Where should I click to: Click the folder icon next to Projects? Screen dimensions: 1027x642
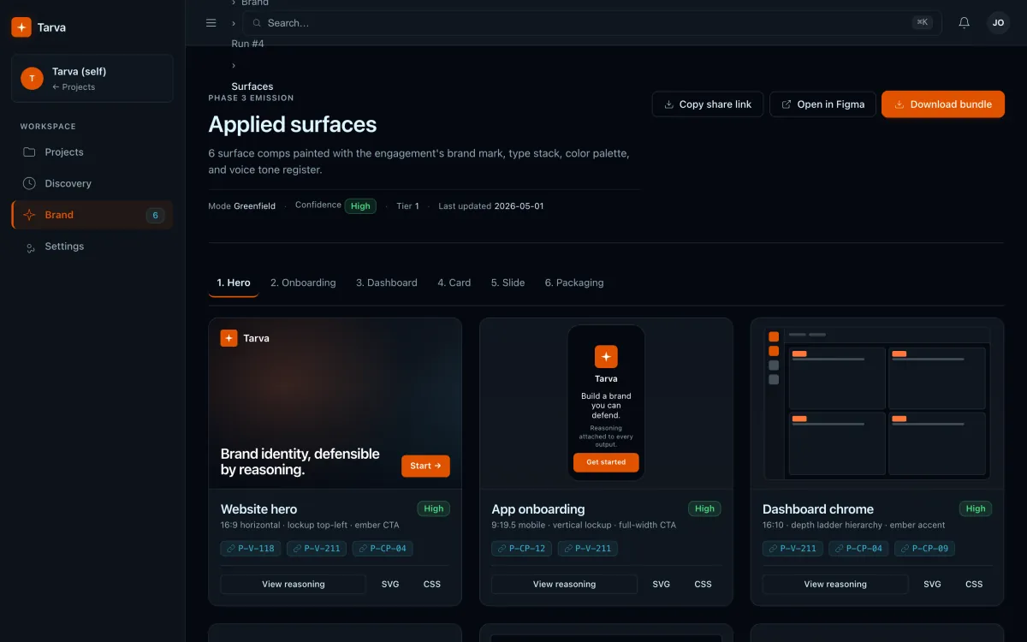29,152
